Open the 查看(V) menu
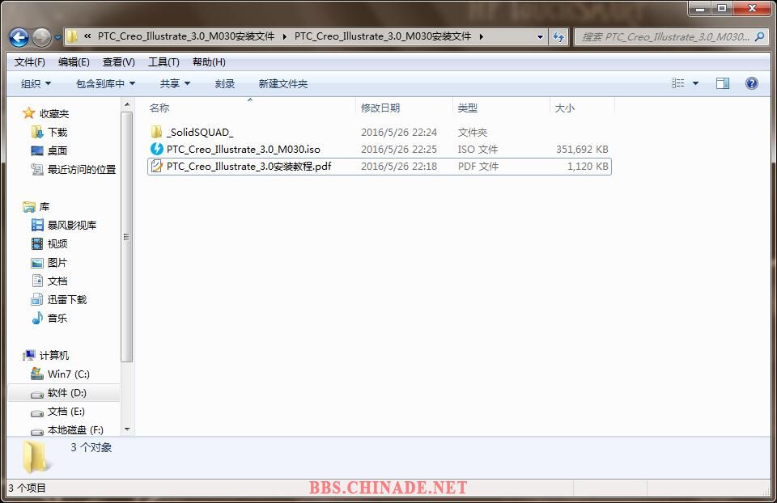Viewport: 777px width, 503px height. click(x=118, y=62)
